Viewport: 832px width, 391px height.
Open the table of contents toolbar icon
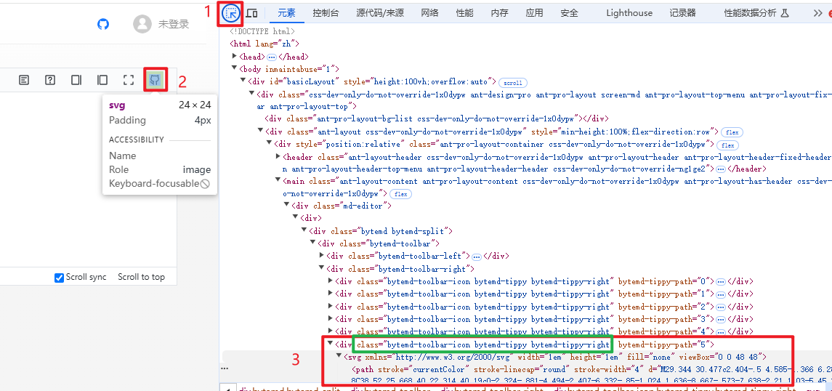[24, 80]
